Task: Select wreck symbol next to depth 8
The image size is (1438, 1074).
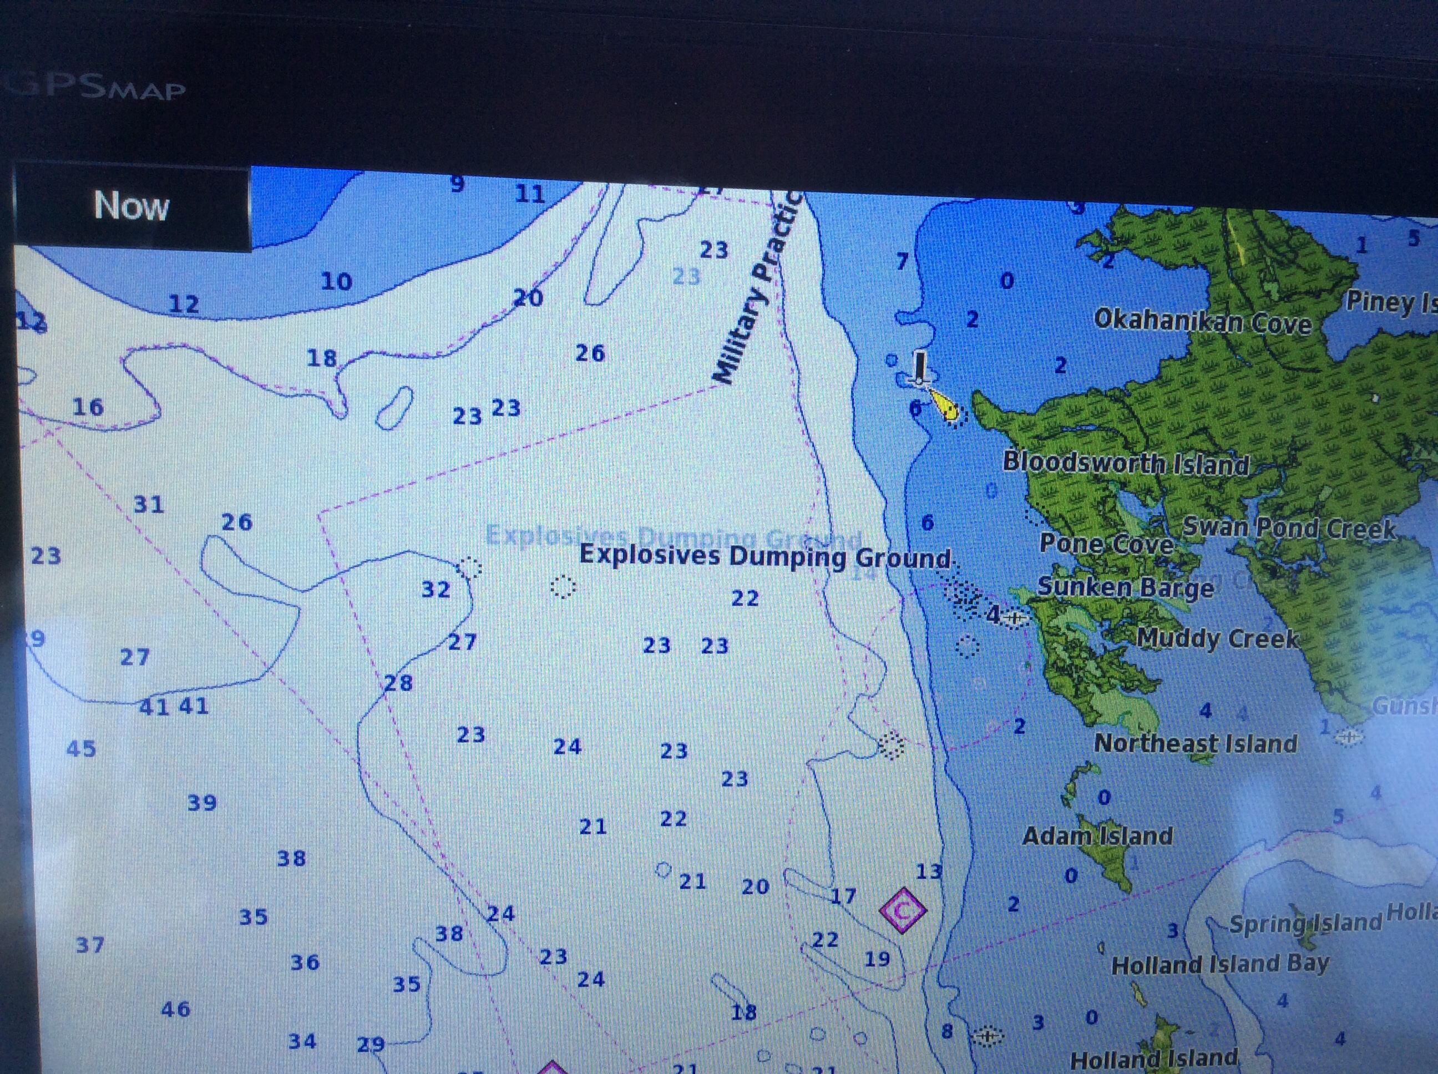Action: [987, 1036]
